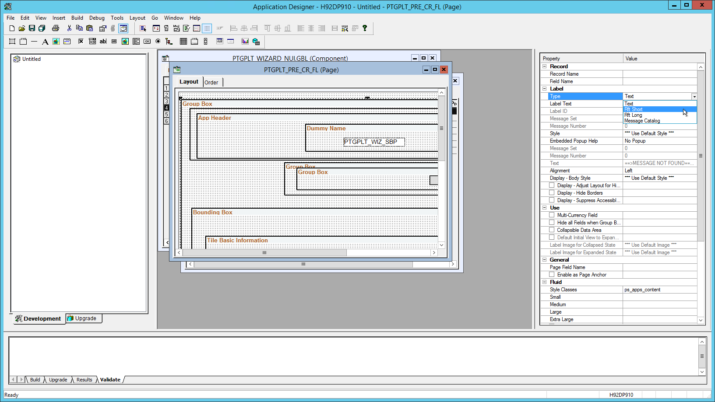715x402 pixels.
Task: Click the Select Field pointer icon
Action: 143,28
